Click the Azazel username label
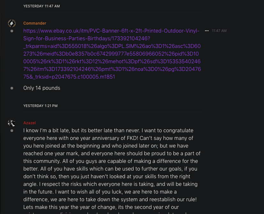Screen dimensions: 264x214 (29, 123)
